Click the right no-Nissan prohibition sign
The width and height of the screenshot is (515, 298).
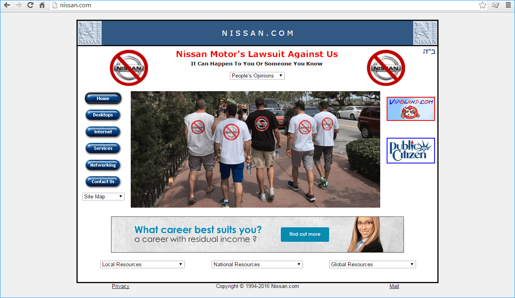tap(386, 68)
